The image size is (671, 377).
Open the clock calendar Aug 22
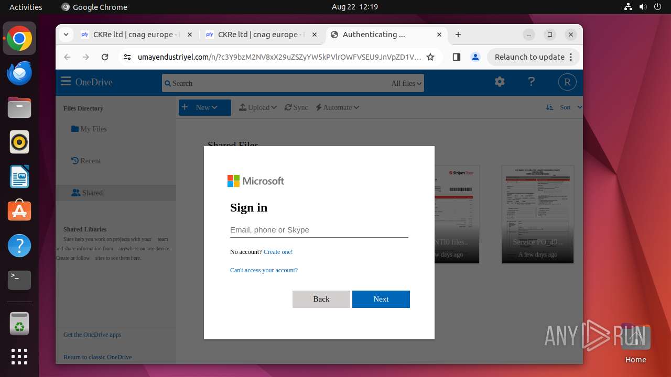coord(355,7)
